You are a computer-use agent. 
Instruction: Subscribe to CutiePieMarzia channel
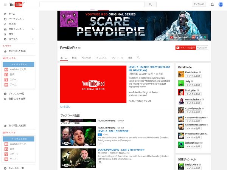coord(193,112)
